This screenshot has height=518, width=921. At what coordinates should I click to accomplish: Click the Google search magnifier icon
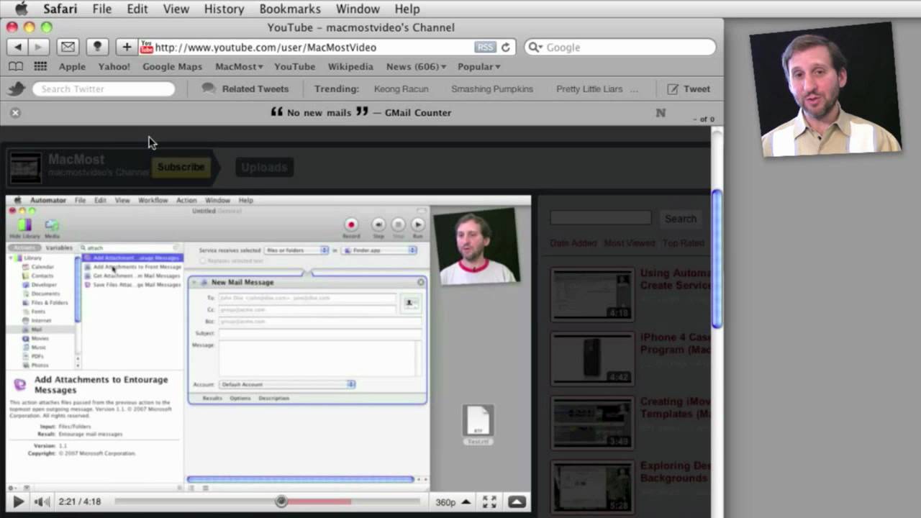[535, 47]
